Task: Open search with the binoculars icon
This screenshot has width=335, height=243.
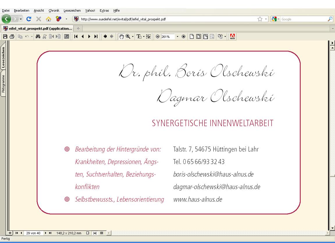Action: point(38,37)
